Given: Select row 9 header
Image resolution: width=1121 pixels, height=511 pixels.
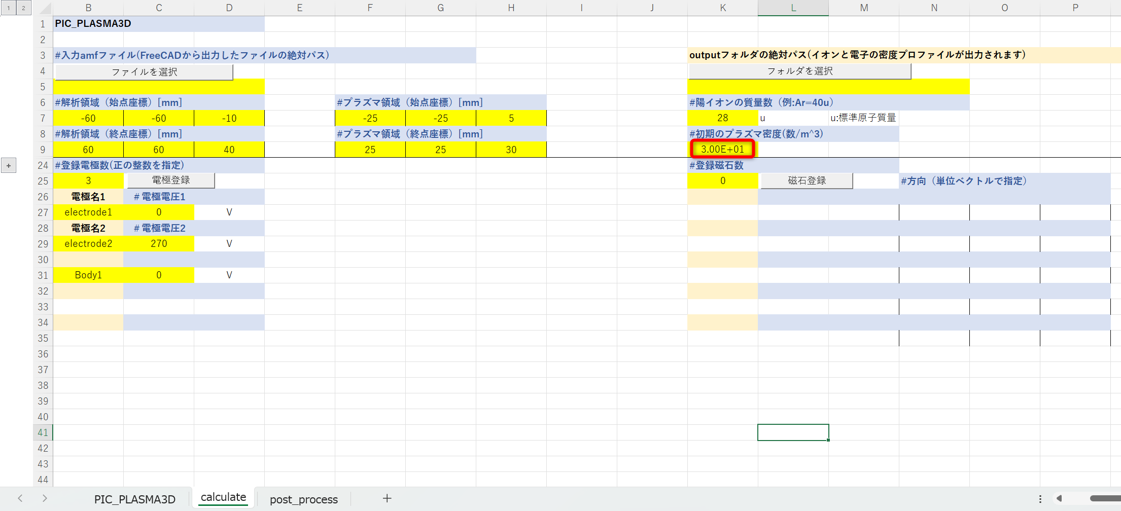Looking at the screenshot, I should pyautogui.click(x=43, y=150).
